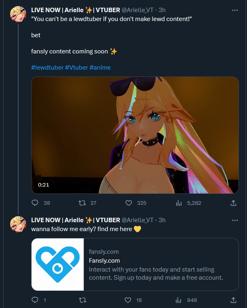Image resolution: width=247 pixels, height=308 pixels.
Task: Reply to the Fansly link tweet
Action: (35, 300)
